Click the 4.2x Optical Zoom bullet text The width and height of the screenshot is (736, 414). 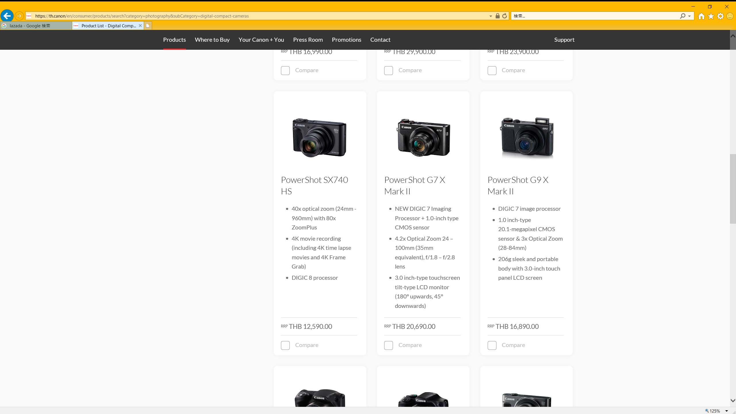[425, 252]
